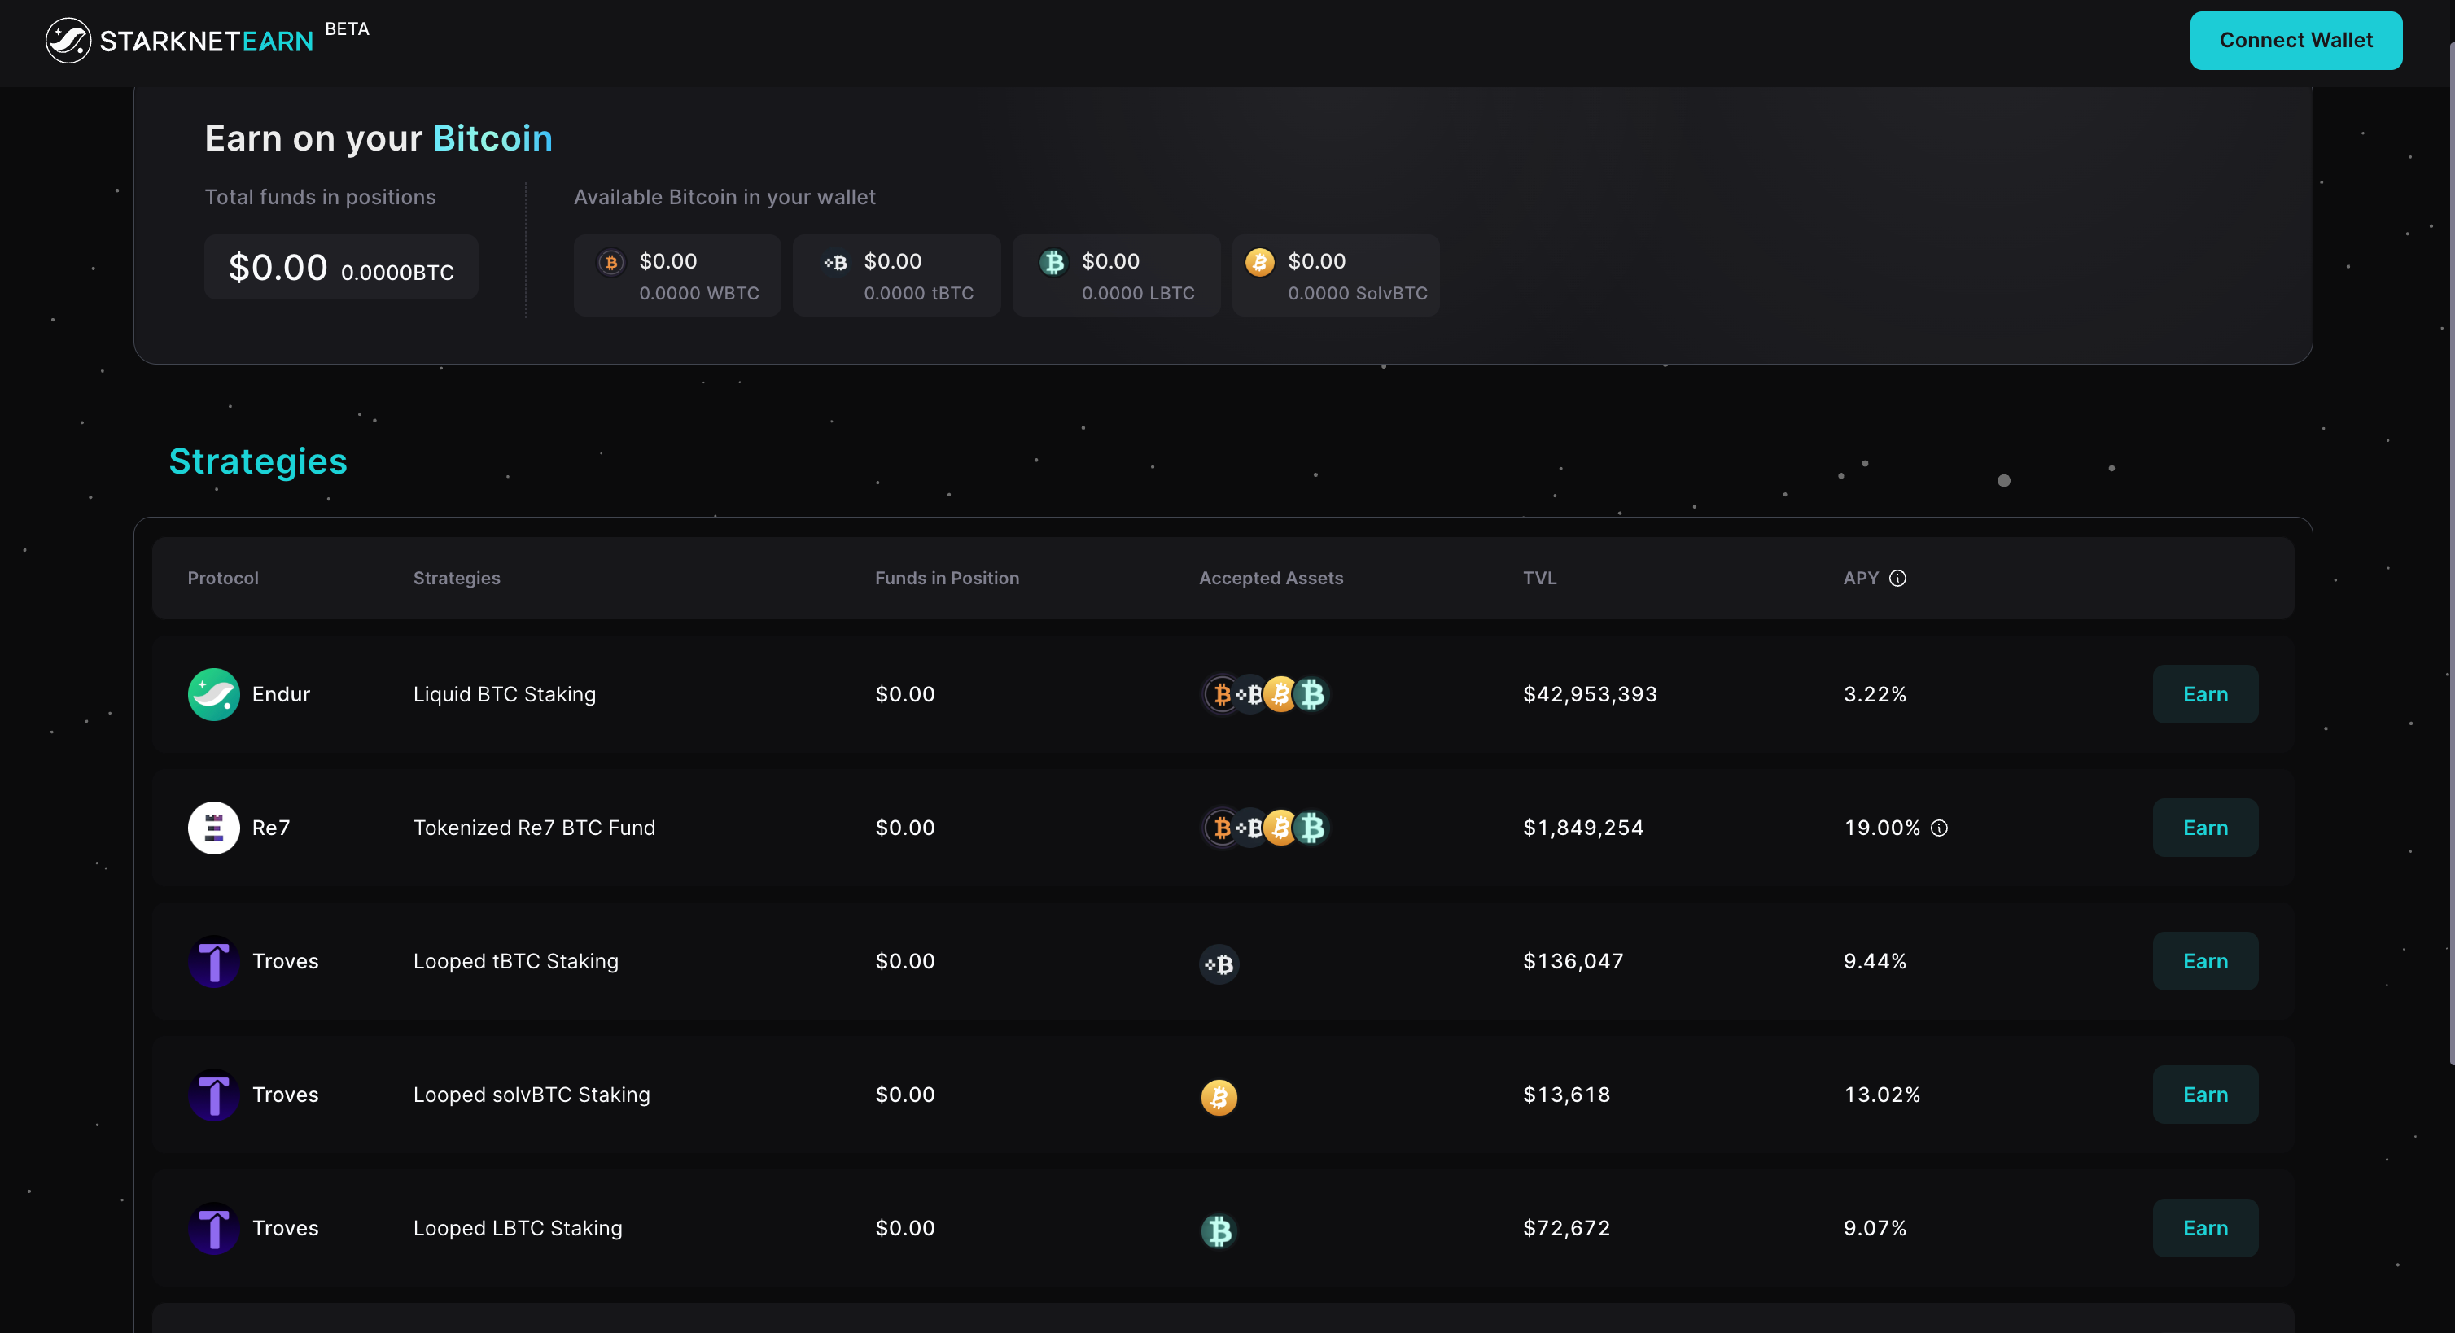Click the SolvBTC wallet balance icon
This screenshot has height=1333, width=2455.
point(1259,262)
